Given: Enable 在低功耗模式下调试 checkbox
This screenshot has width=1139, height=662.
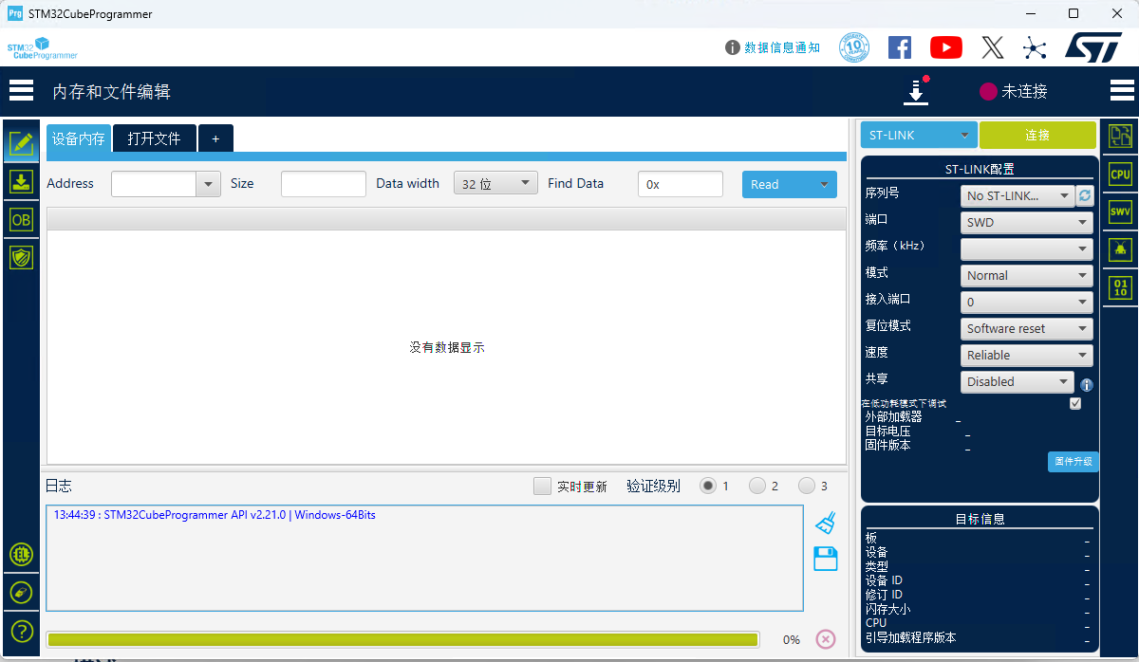Looking at the screenshot, I should tap(1075, 403).
